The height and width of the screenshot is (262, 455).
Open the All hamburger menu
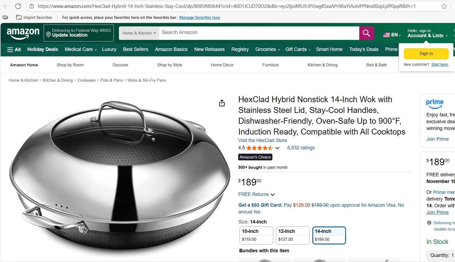point(14,50)
